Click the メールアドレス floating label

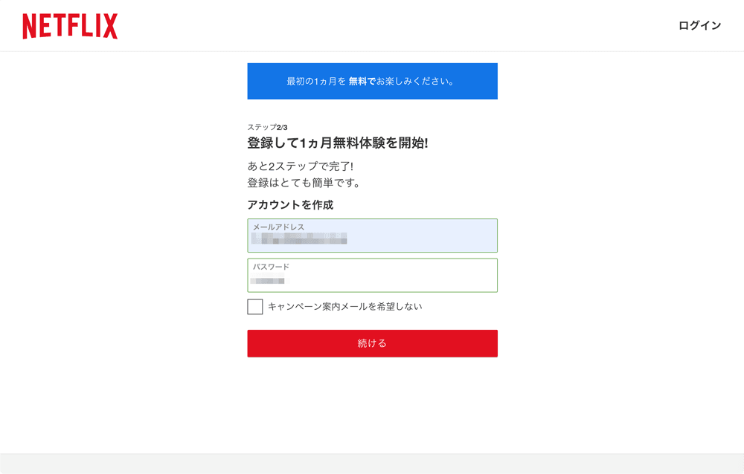pyautogui.click(x=278, y=227)
